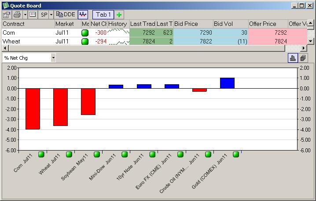Open the quote board properties icon
The image size is (316, 201).
[x=7, y=14]
